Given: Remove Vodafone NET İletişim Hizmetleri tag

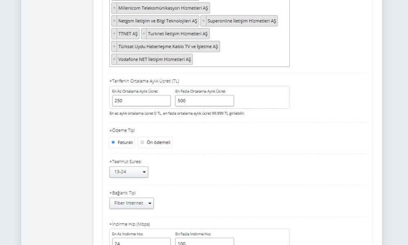Looking at the screenshot, I should pos(114,60).
